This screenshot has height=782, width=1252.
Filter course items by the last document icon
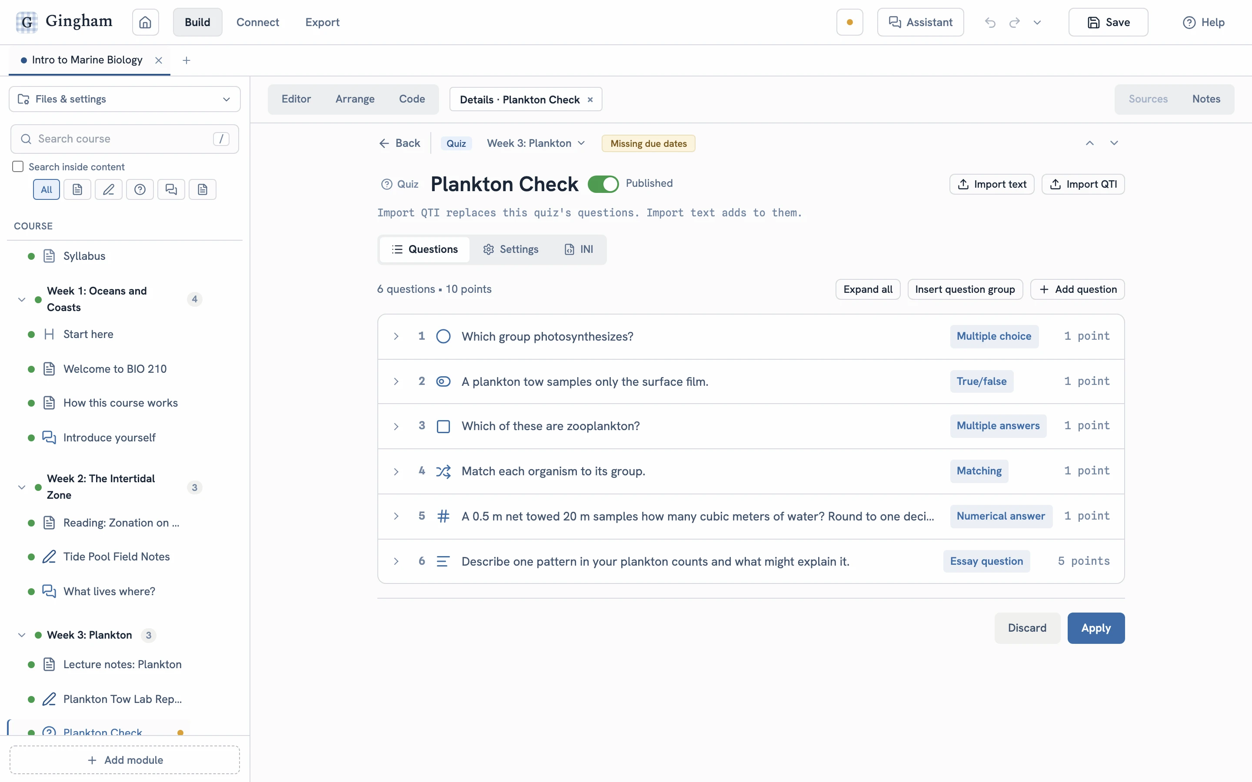(x=202, y=189)
